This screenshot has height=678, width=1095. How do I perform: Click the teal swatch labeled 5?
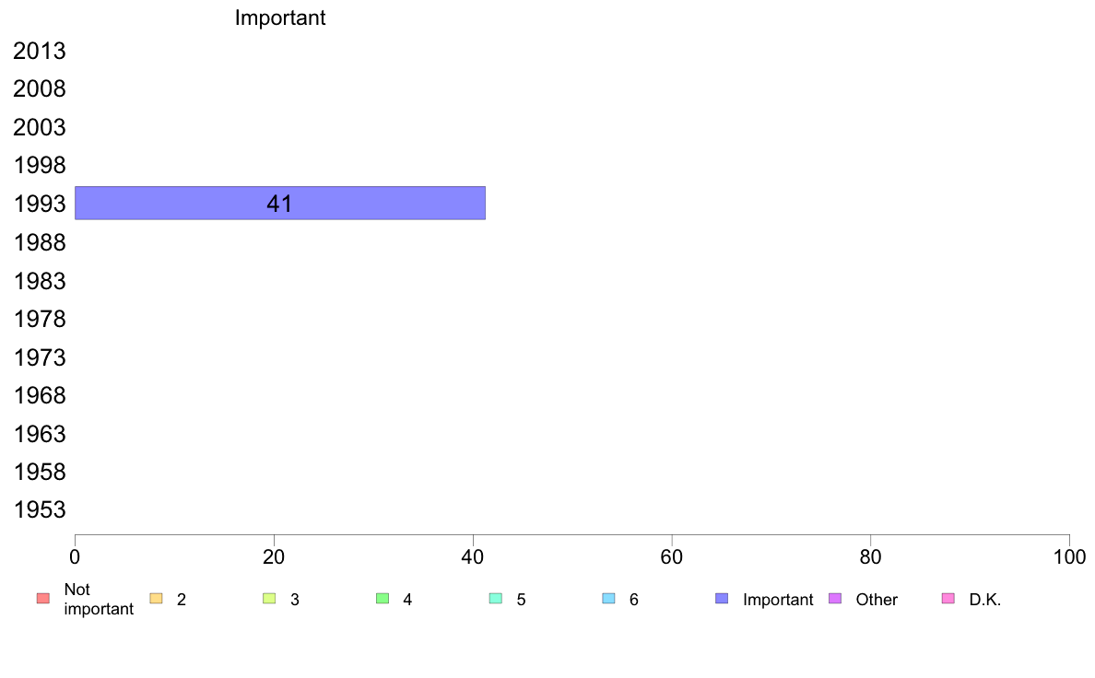[496, 599]
